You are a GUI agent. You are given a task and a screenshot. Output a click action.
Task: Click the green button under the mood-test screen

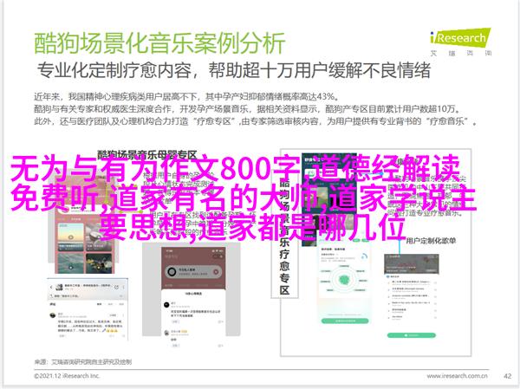tap(345, 321)
